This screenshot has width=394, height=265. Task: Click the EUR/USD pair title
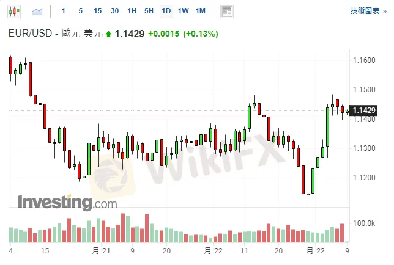coord(33,34)
